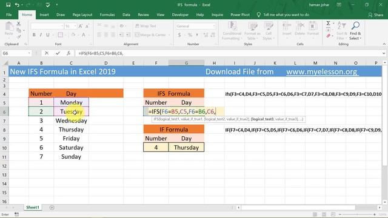Open Conditional Formatting menu

coord(232,31)
